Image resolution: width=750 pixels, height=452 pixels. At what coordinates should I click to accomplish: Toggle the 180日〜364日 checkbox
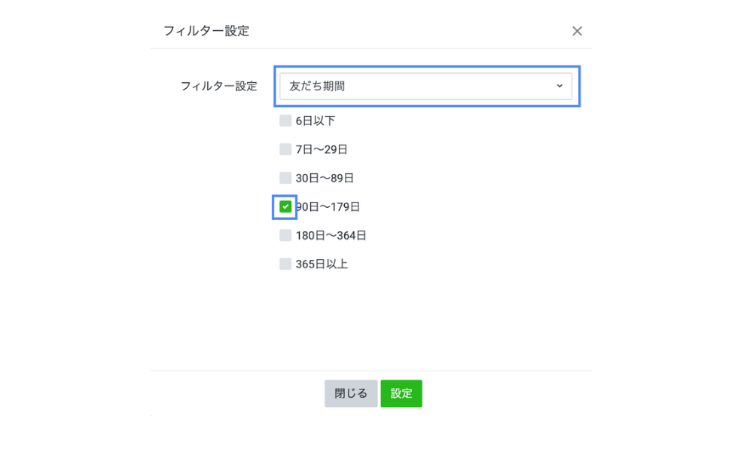[285, 235]
